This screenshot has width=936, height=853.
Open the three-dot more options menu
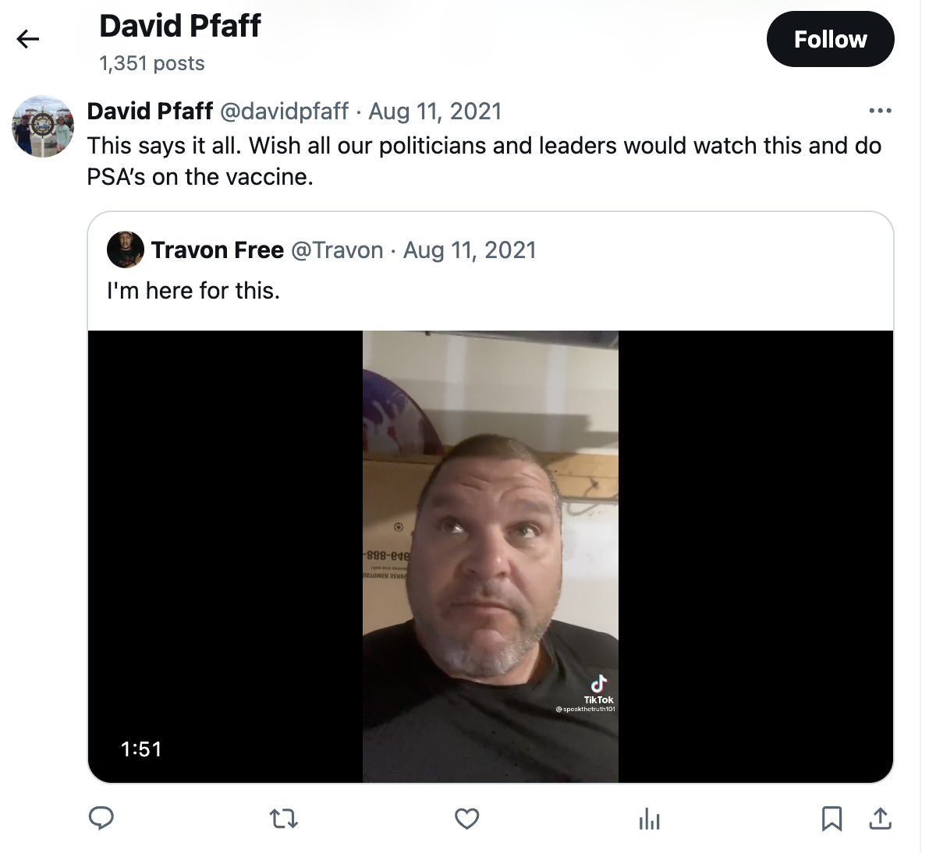pyautogui.click(x=880, y=111)
